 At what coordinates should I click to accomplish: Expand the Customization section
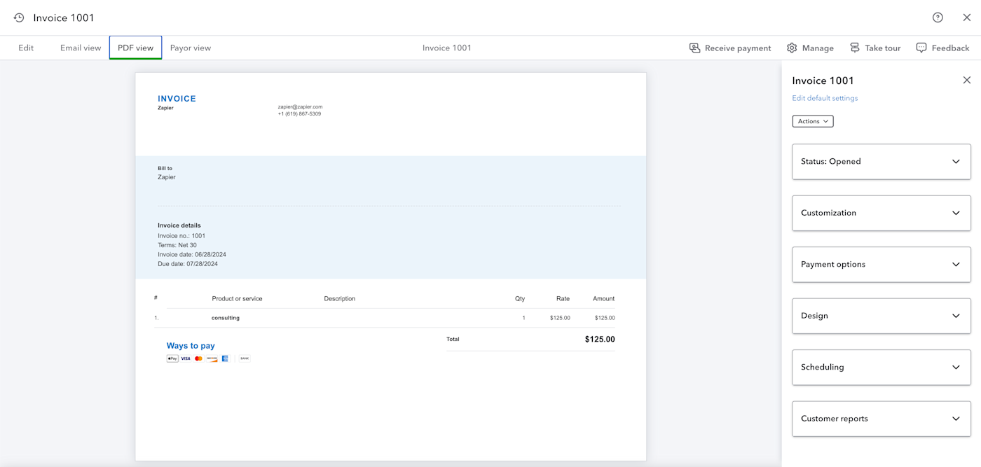[881, 213]
